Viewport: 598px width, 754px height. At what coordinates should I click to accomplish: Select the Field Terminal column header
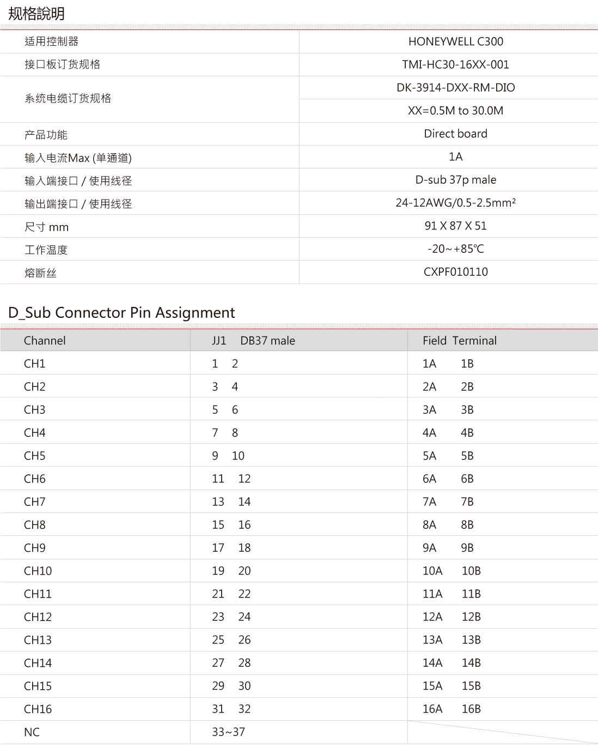pyautogui.click(x=459, y=341)
